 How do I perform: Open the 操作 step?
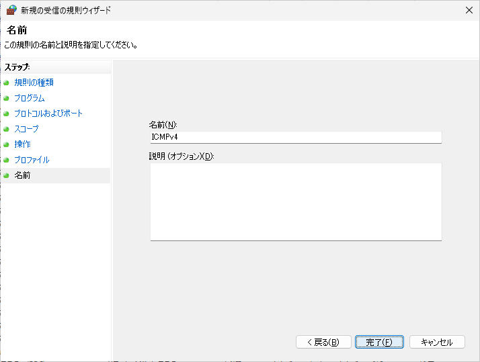22,144
